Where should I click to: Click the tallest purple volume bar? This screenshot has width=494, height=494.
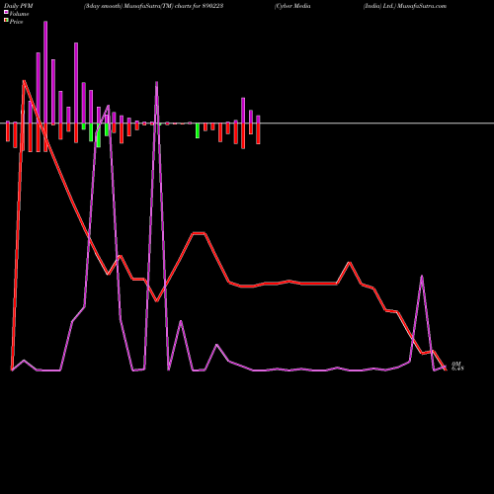tap(45, 72)
